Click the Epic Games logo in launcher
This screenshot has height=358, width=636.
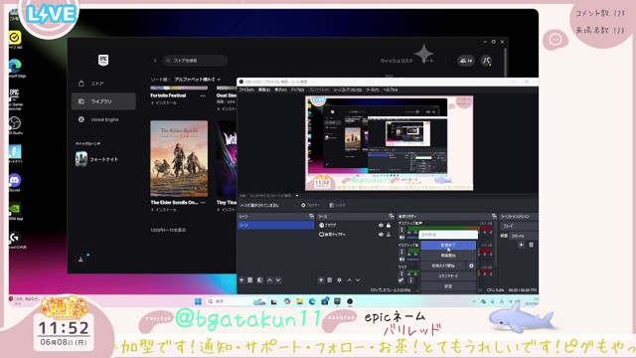click(103, 60)
